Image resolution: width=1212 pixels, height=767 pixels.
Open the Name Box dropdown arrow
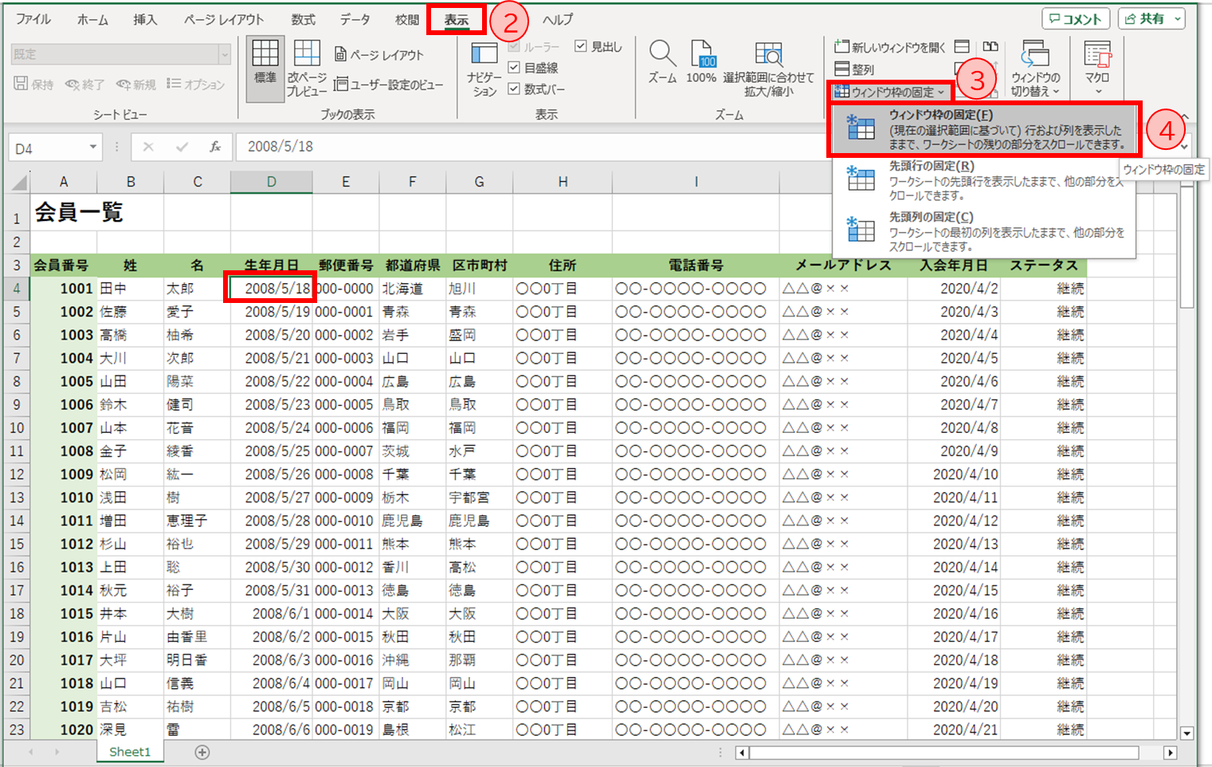[x=93, y=147]
